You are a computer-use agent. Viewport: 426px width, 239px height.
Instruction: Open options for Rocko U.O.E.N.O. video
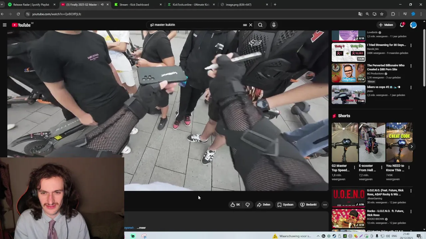click(x=411, y=211)
